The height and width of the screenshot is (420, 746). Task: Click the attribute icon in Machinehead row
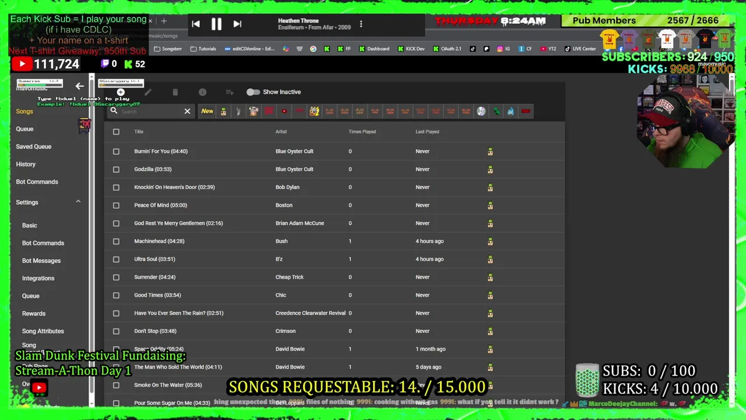490,242
